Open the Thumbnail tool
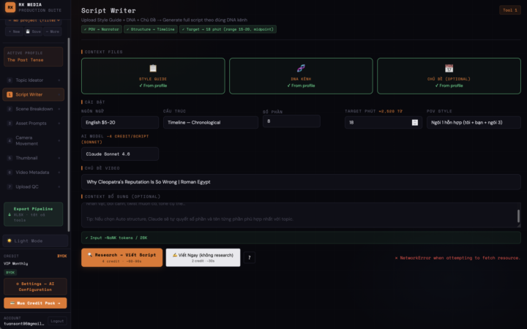This screenshot has width=527, height=329. click(33, 158)
